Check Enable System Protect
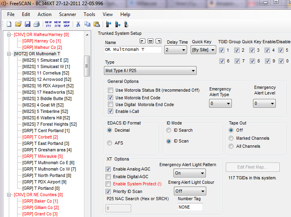 click(x=108, y=184)
